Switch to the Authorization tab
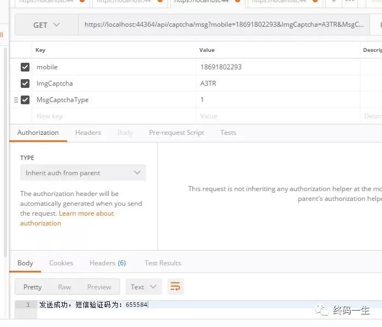The height and width of the screenshot is (327, 382). pos(38,133)
